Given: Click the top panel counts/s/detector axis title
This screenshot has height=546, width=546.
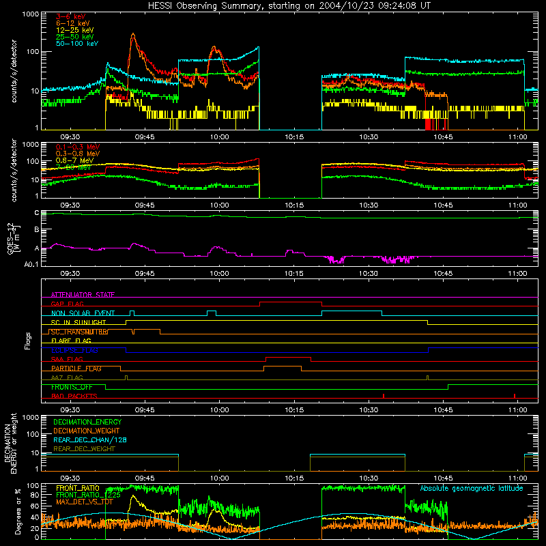Looking at the screenshot, I should (x=14, y=71).
